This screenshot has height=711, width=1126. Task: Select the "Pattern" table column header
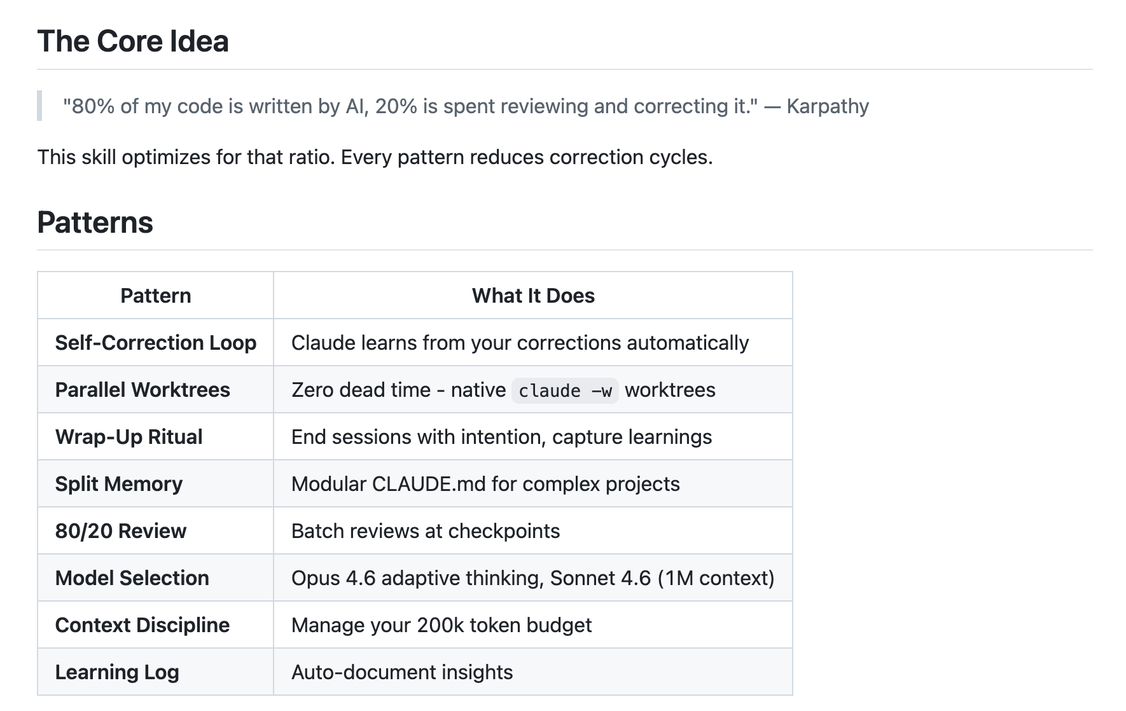[156, 296]
